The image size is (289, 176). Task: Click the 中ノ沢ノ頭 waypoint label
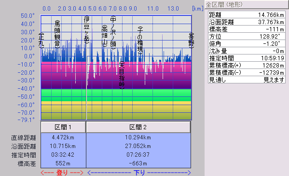tap(113, 33)
